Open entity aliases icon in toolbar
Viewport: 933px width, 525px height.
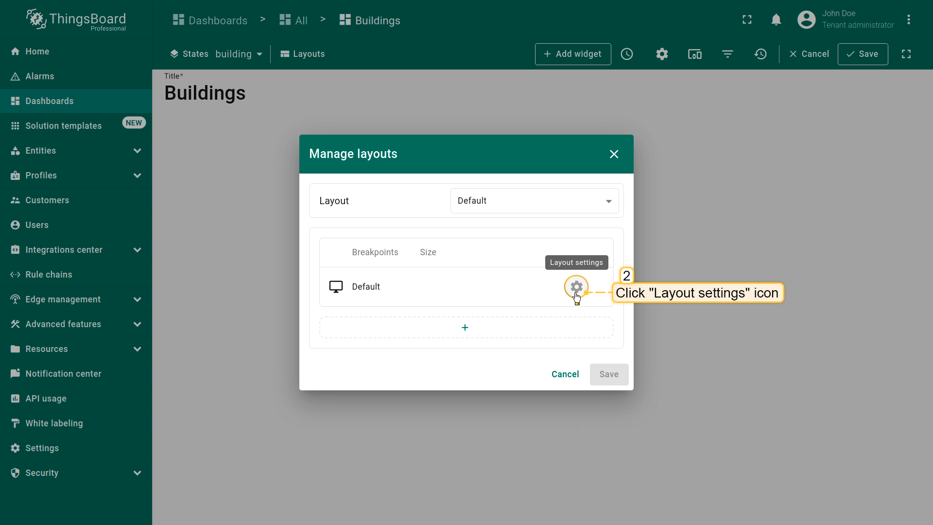coord(694,54)
